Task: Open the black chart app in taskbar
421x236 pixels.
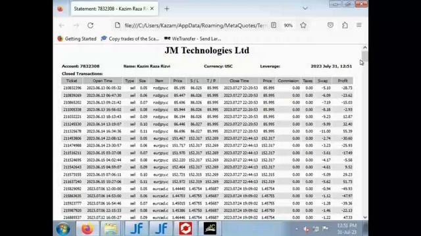Action: tap(210, 229)
